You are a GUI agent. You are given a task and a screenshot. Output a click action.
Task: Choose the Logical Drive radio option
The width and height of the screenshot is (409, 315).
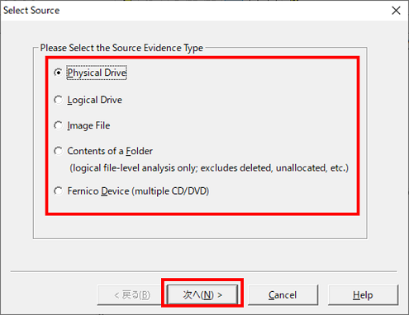click(58, 100)
